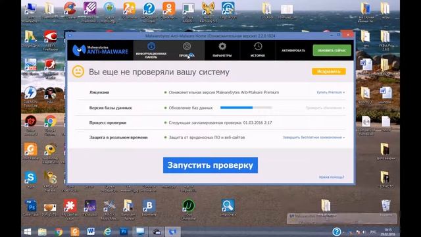Open the My Lastpass Vault desktop shortcut
The image size is (421, 237).
pyautogui.click(x=70, y=209)
